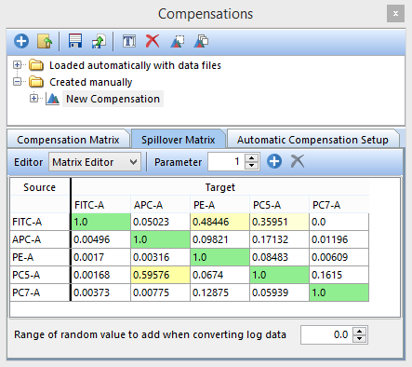Click the PC7-A column header
Screen dimensions: 412x367
(339, 205)
